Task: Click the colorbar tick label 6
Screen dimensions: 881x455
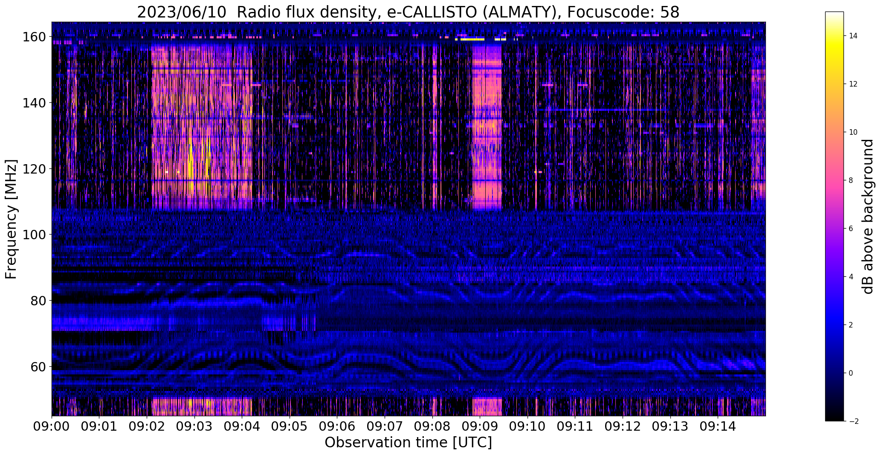Action: point(851,229)
